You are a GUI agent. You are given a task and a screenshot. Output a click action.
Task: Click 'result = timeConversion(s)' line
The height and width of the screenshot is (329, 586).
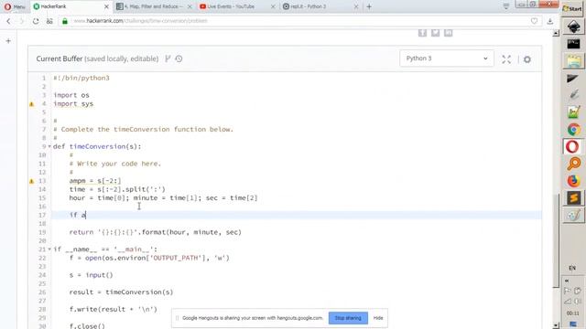click(121, 292)
